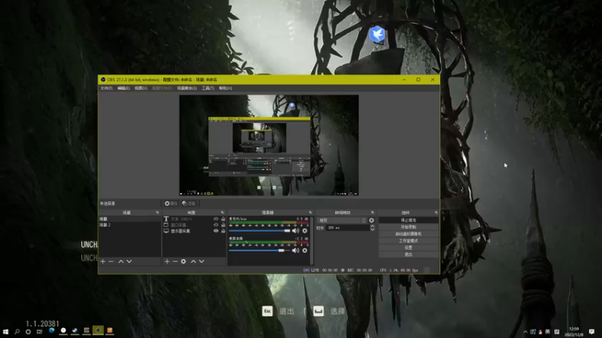Screen dimensions: 602x338
Task: Mute the top audio mixer channel speaker
Action: pyautogui.click(x=295, y=231)
